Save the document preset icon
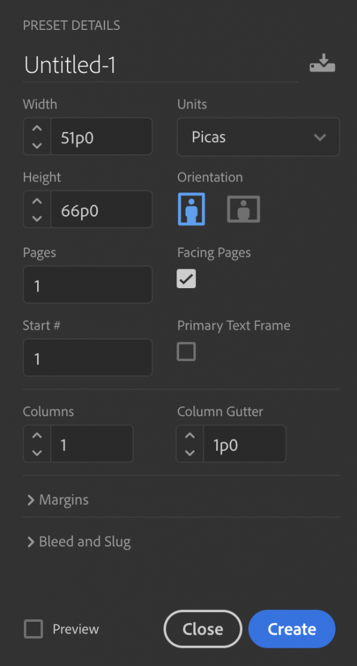The height and width of the screenshot is (666, 357). pyautogui.click(x=322, y=63)
